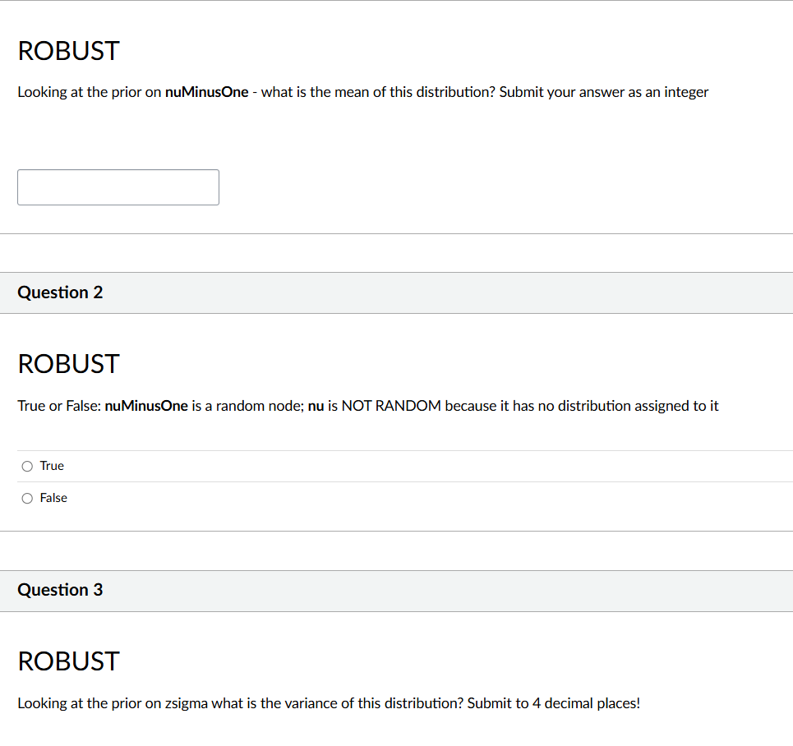Click the topmost ROBUST heading

pos(68,51)
